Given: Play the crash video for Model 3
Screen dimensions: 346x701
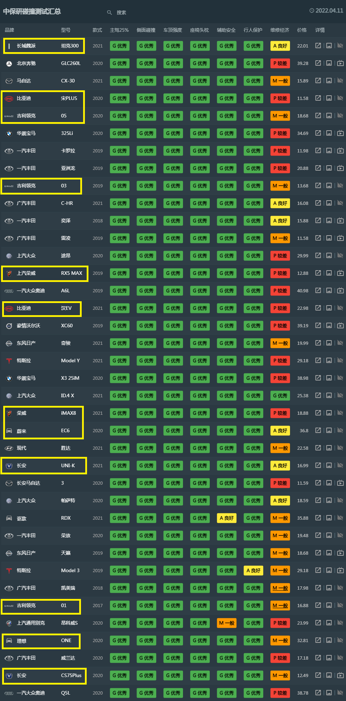Looking at the screenshot, I should [x=340, y=570].
